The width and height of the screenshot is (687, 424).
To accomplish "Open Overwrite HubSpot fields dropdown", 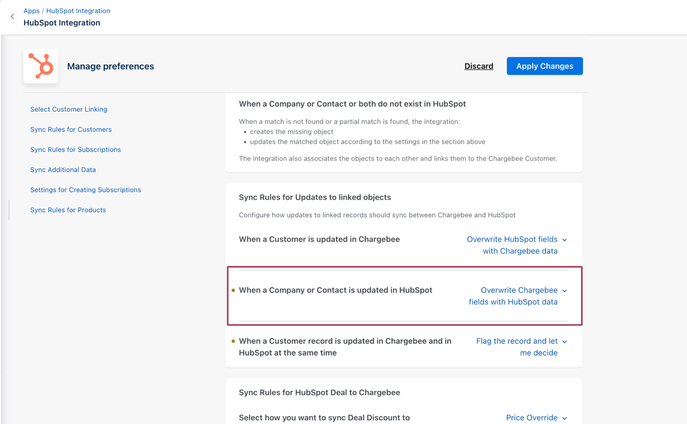I will coord(512,245).
